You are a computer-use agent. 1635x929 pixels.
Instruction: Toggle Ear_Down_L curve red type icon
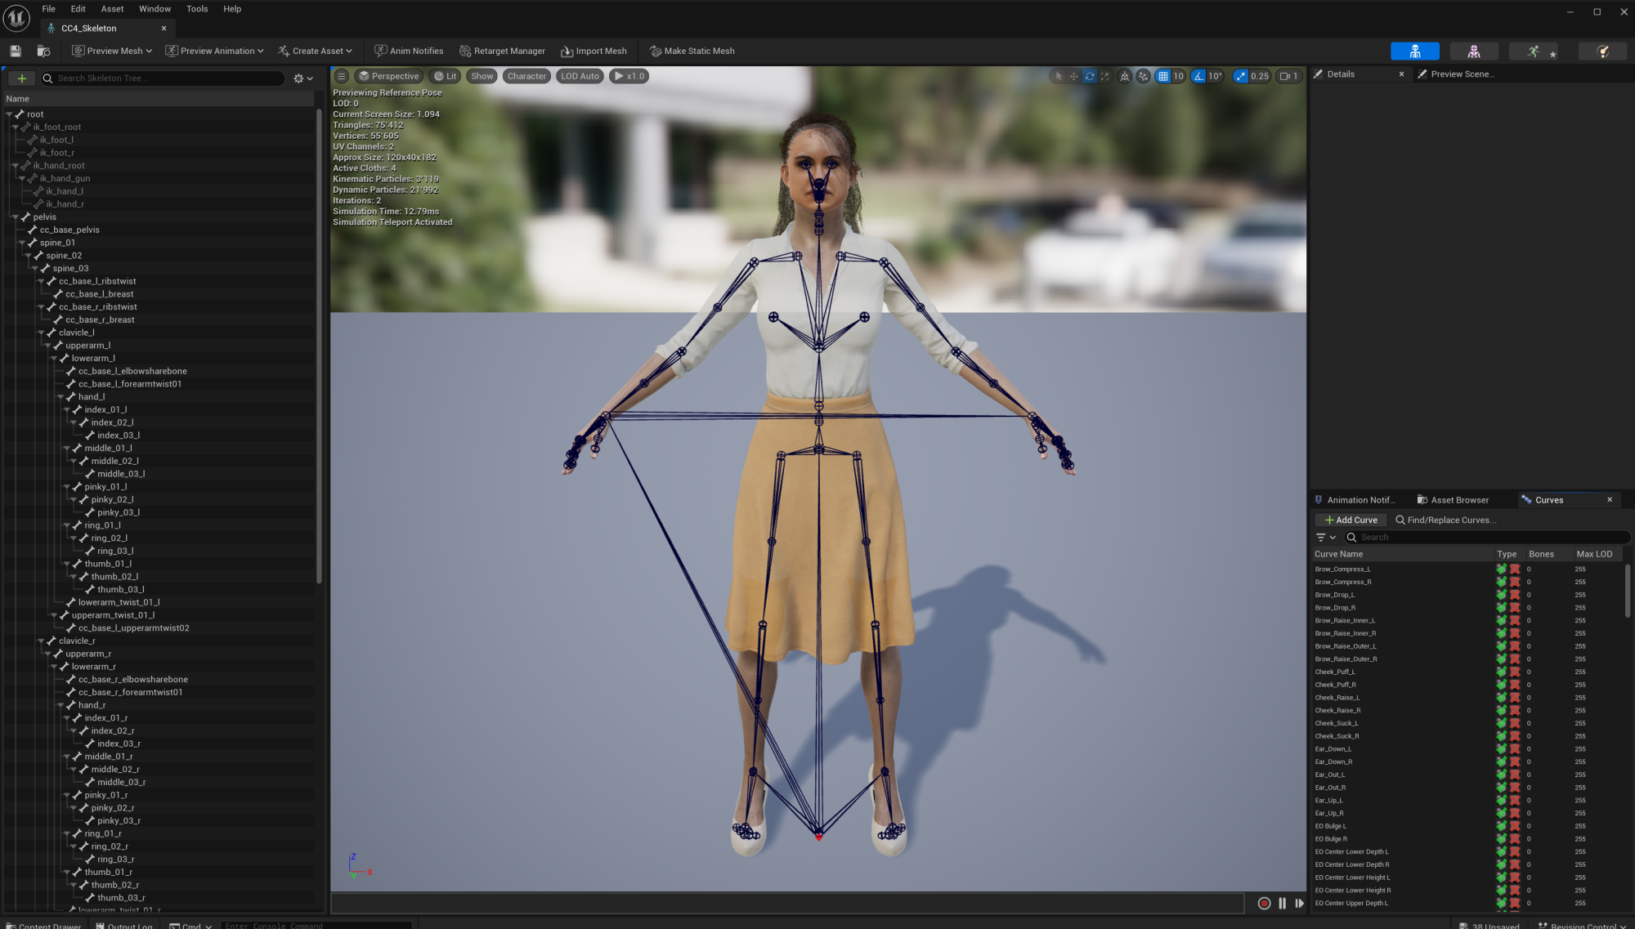1515,748
